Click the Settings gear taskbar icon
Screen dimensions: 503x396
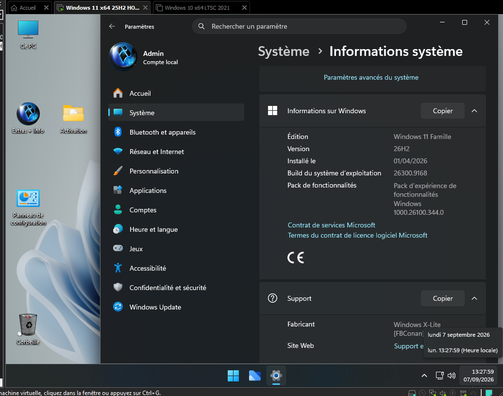coord(276,376)
